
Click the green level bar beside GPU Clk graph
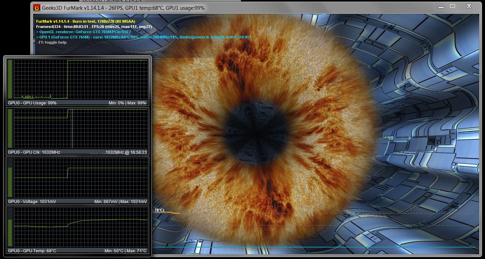pos(10,128)
